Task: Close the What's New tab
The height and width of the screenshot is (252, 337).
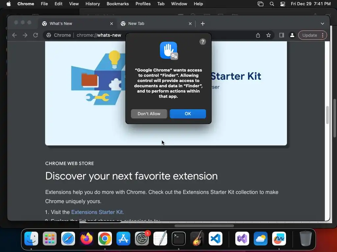Action: point(111,24)
